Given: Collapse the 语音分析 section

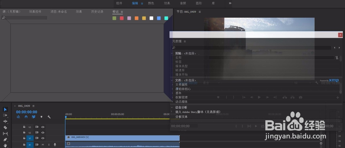Looking at the screenshot, I should pyautogui.click(x=172, y=107).
